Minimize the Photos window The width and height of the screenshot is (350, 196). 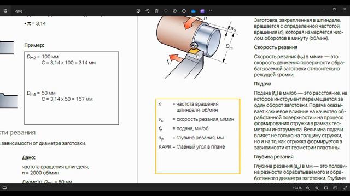click(x=324, y=9)
